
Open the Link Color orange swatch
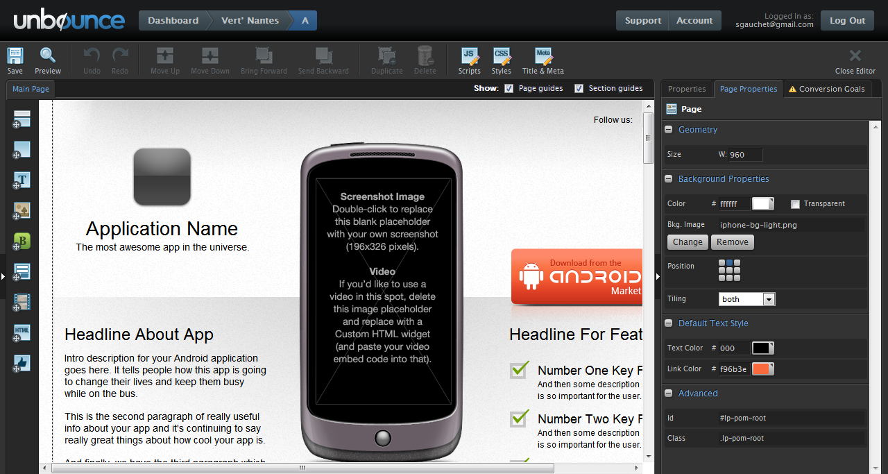(762, 369)
